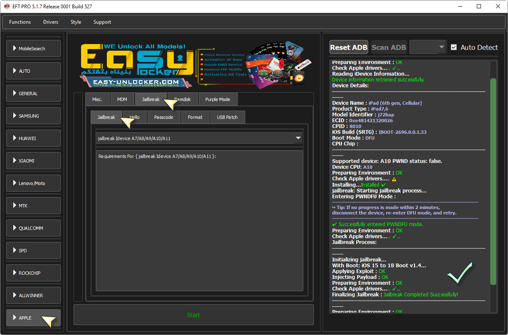Click the Reset ADB button
Screen dimensions: 508x335
[349, 47]
